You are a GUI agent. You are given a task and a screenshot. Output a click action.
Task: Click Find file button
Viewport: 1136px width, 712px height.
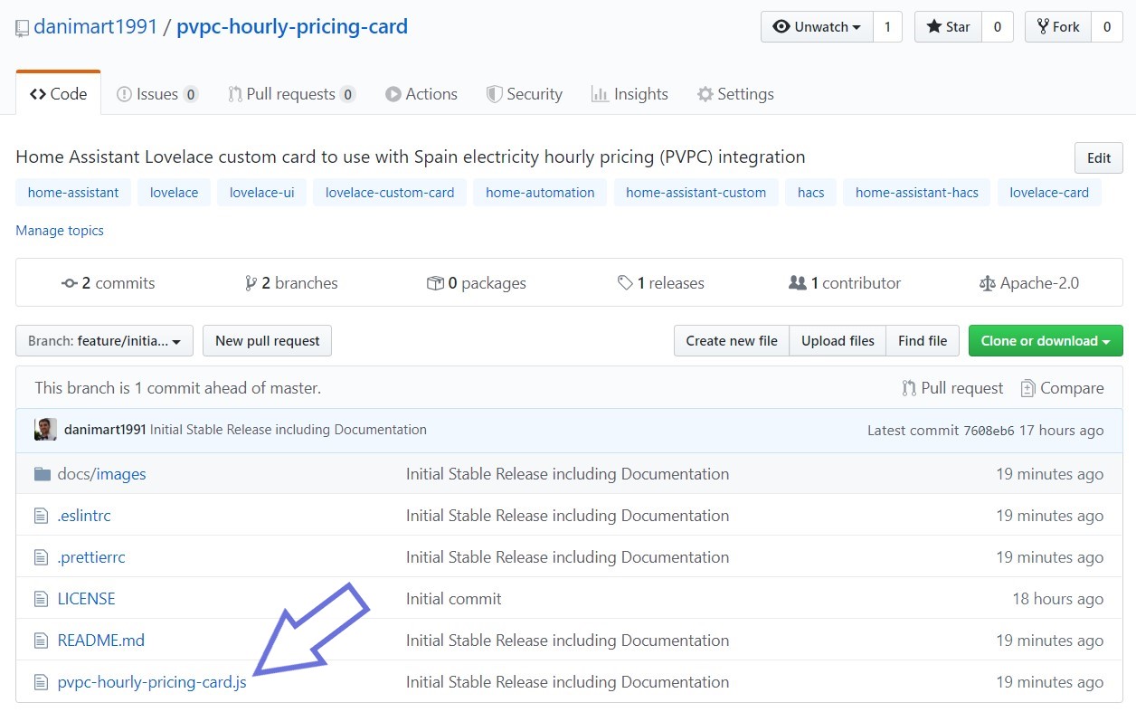coord(923,341)
